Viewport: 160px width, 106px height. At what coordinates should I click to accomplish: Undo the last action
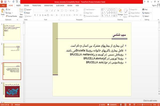click(x=9, y=2)
